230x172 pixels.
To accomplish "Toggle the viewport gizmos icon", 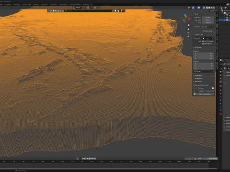I will (194, 8).
